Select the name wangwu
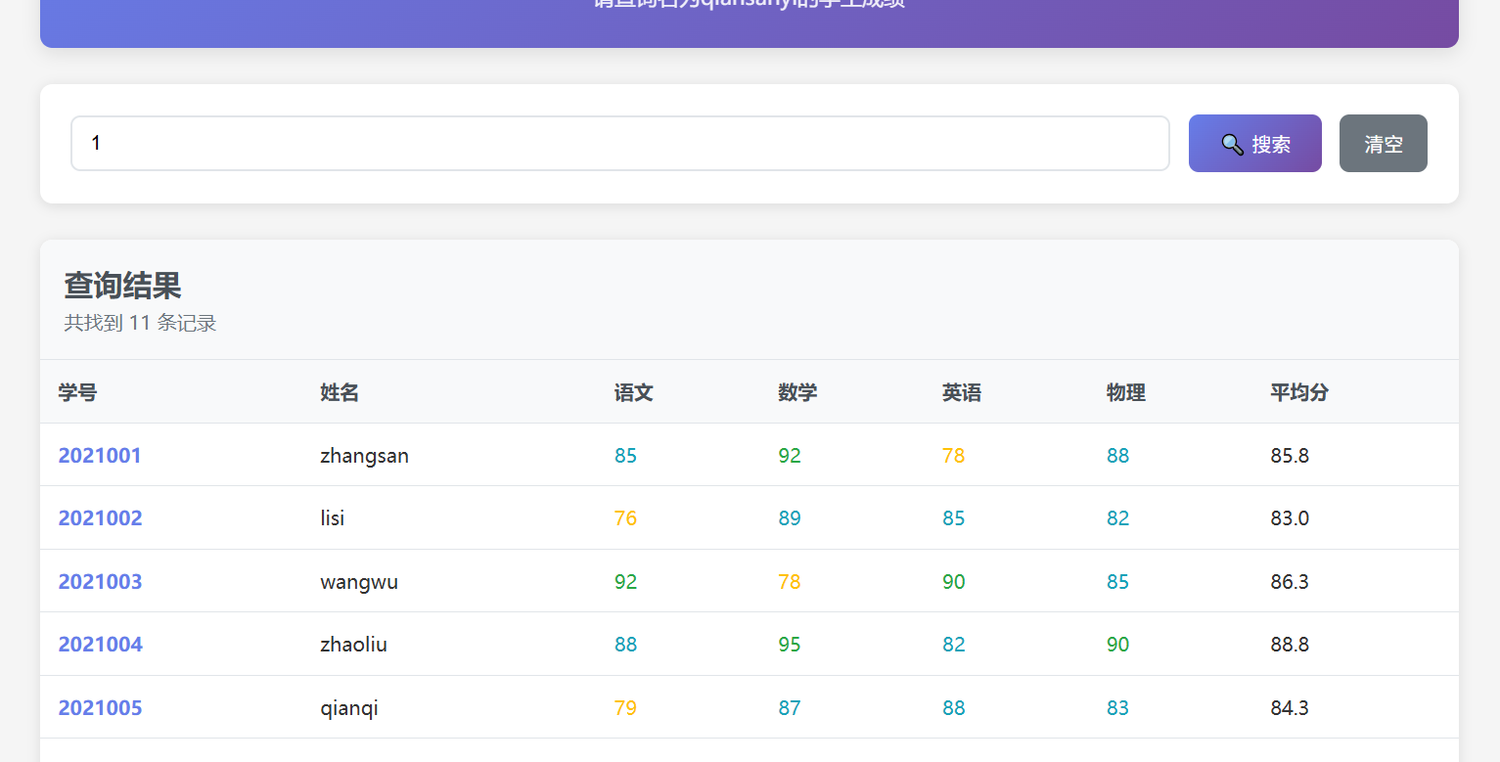Screen dimensions: 1500x762 359,582
